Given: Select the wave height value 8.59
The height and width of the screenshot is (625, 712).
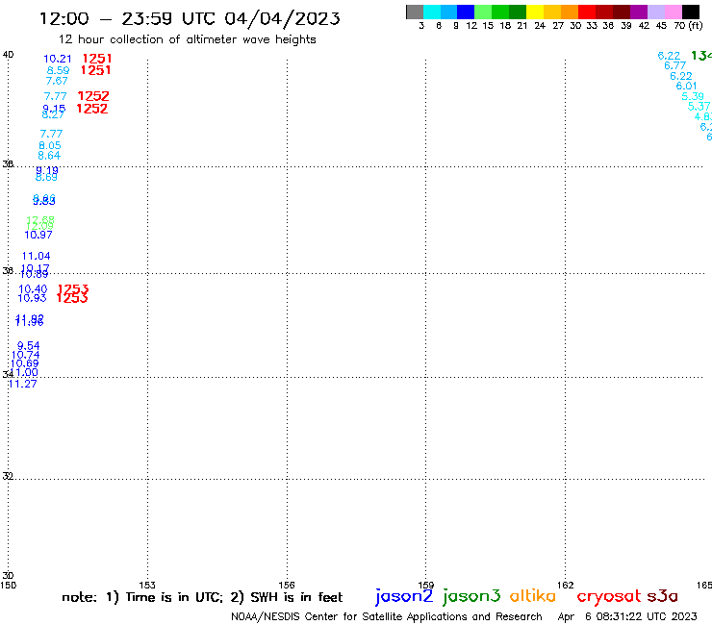Looking at the screenshot, I should click(58, 70).
